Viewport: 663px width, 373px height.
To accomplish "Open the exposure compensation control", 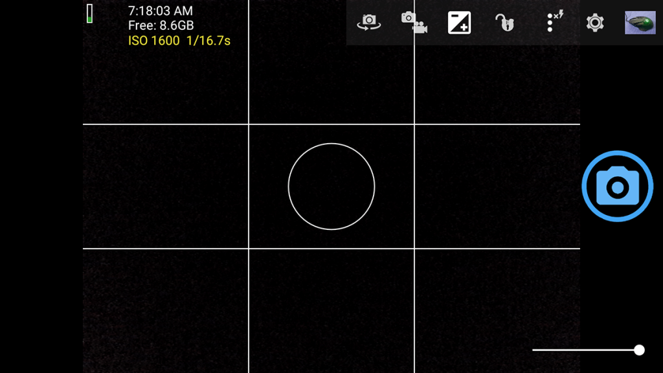I will (x=459, y=23).
